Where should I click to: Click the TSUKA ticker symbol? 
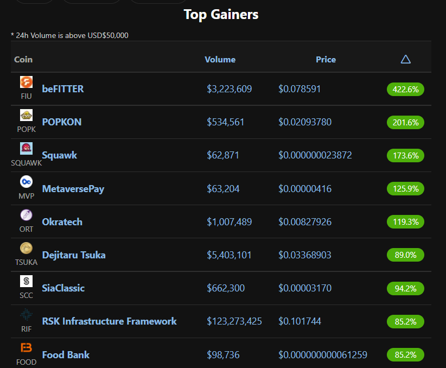pos(26,262)
